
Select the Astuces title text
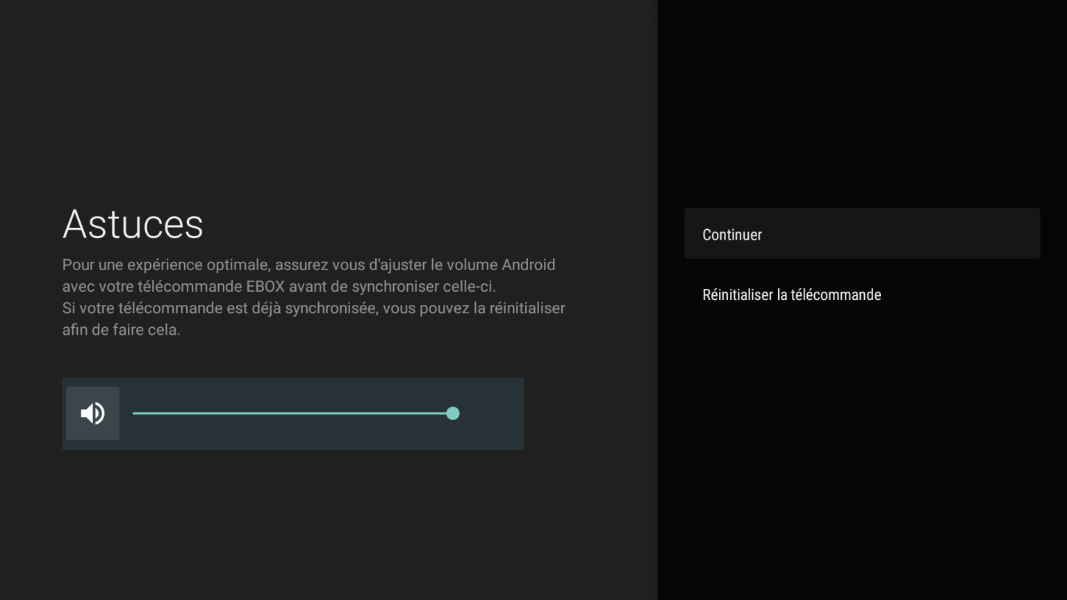pos(133,224)
